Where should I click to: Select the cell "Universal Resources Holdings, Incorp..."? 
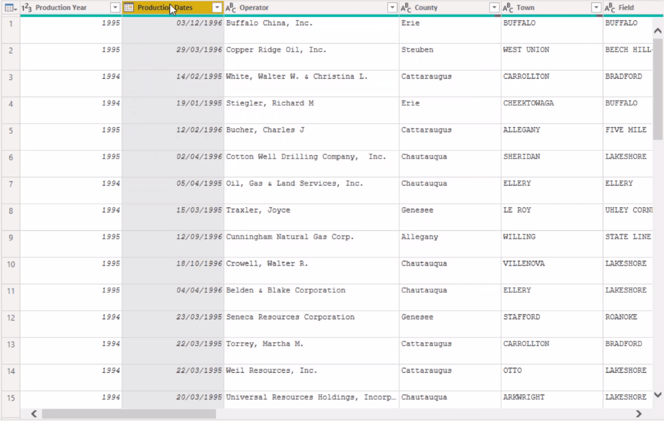[x=311, y=399]
